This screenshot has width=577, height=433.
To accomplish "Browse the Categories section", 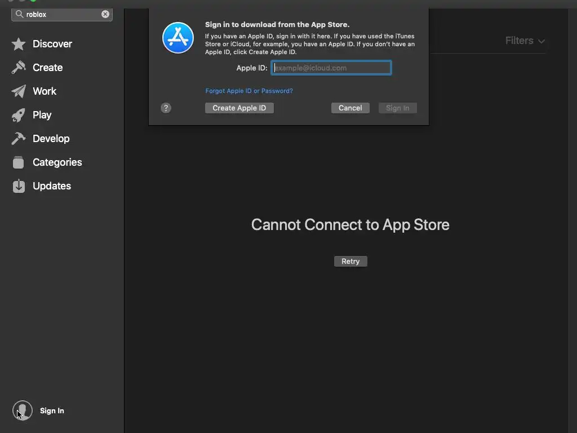I will pos(57,162).
